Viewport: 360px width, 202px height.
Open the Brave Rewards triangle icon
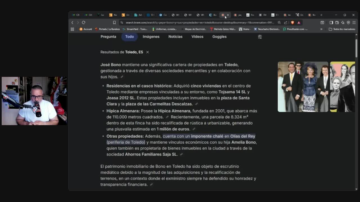point(299,22)
